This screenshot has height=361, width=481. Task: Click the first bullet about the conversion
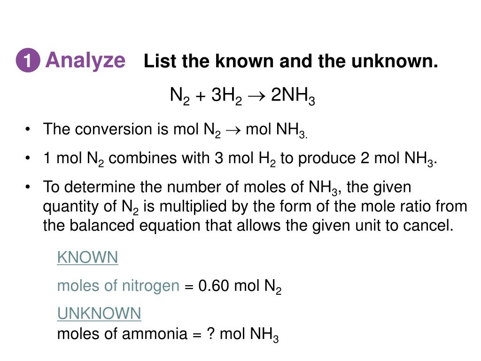click(175, 130)
